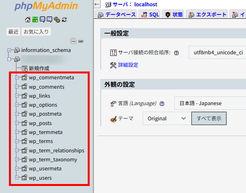246x193 pixels.
Task: Expand the wp_terms table node
Action: [17, 141]
